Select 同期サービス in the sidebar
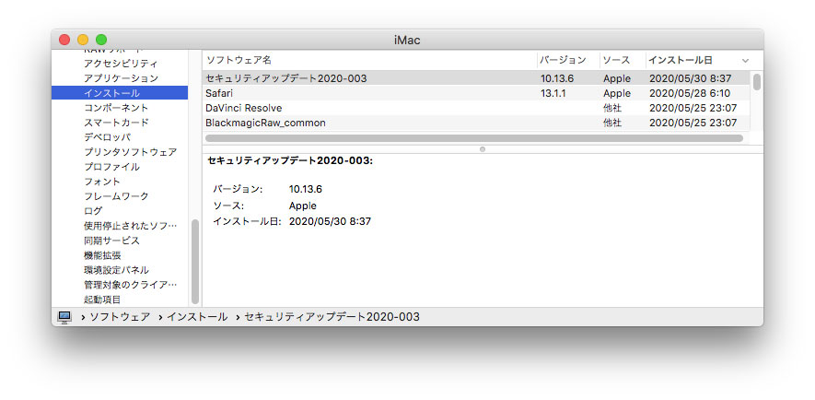 111,241
